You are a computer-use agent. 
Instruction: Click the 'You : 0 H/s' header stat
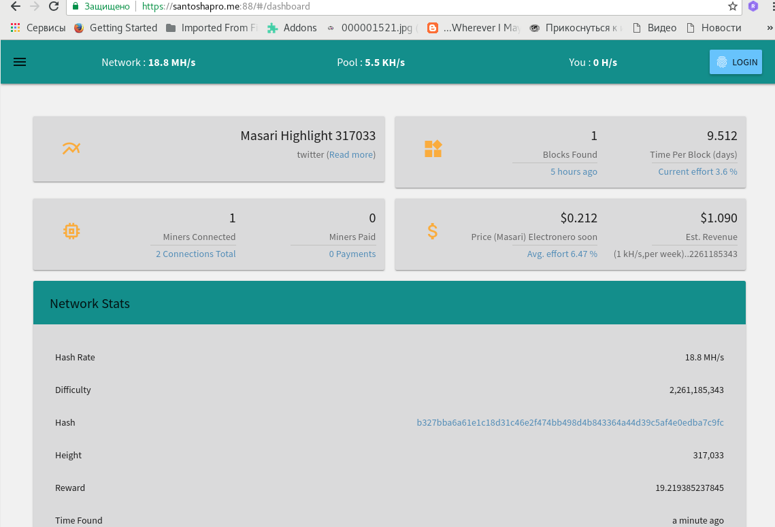click(593, 63)
